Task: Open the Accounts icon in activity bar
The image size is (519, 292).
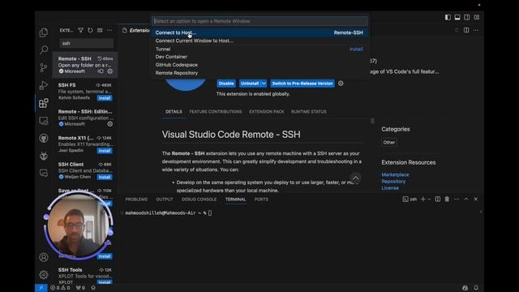Action: tap(44, 257)
